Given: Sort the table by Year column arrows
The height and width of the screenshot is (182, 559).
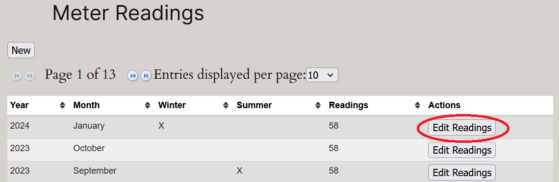Looking at the screenshot, I should tap(62, 105).
